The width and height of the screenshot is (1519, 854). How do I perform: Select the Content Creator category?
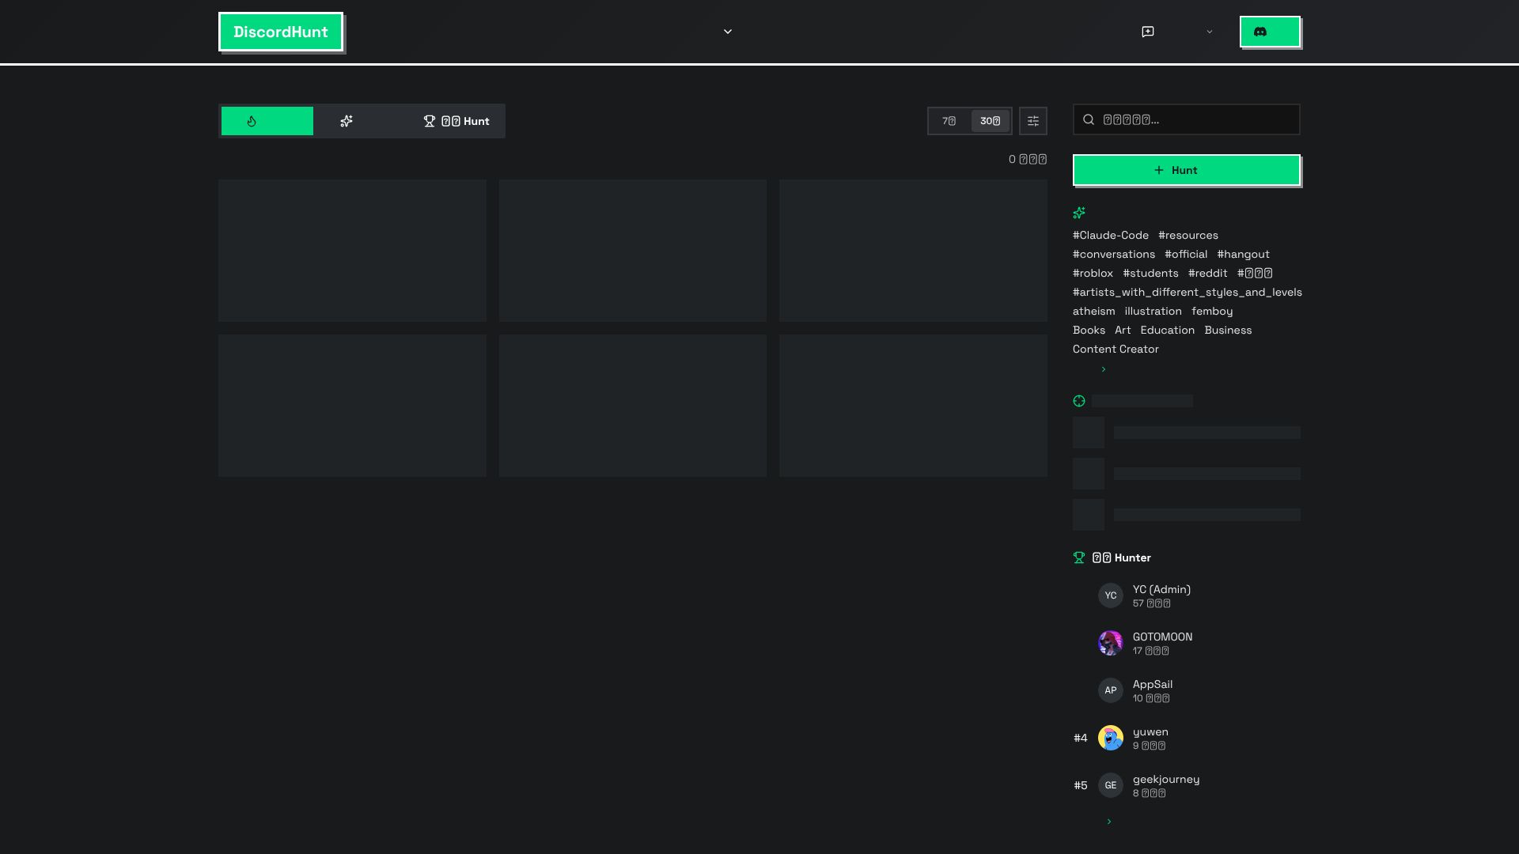click(x=1116, y=349)
